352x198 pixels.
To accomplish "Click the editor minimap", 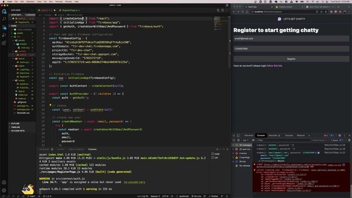I will point(221,24).
